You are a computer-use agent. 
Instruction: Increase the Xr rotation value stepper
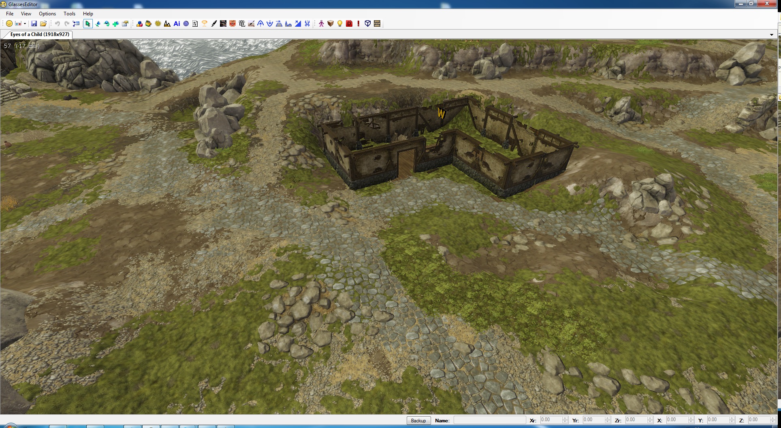click(565, 418)
